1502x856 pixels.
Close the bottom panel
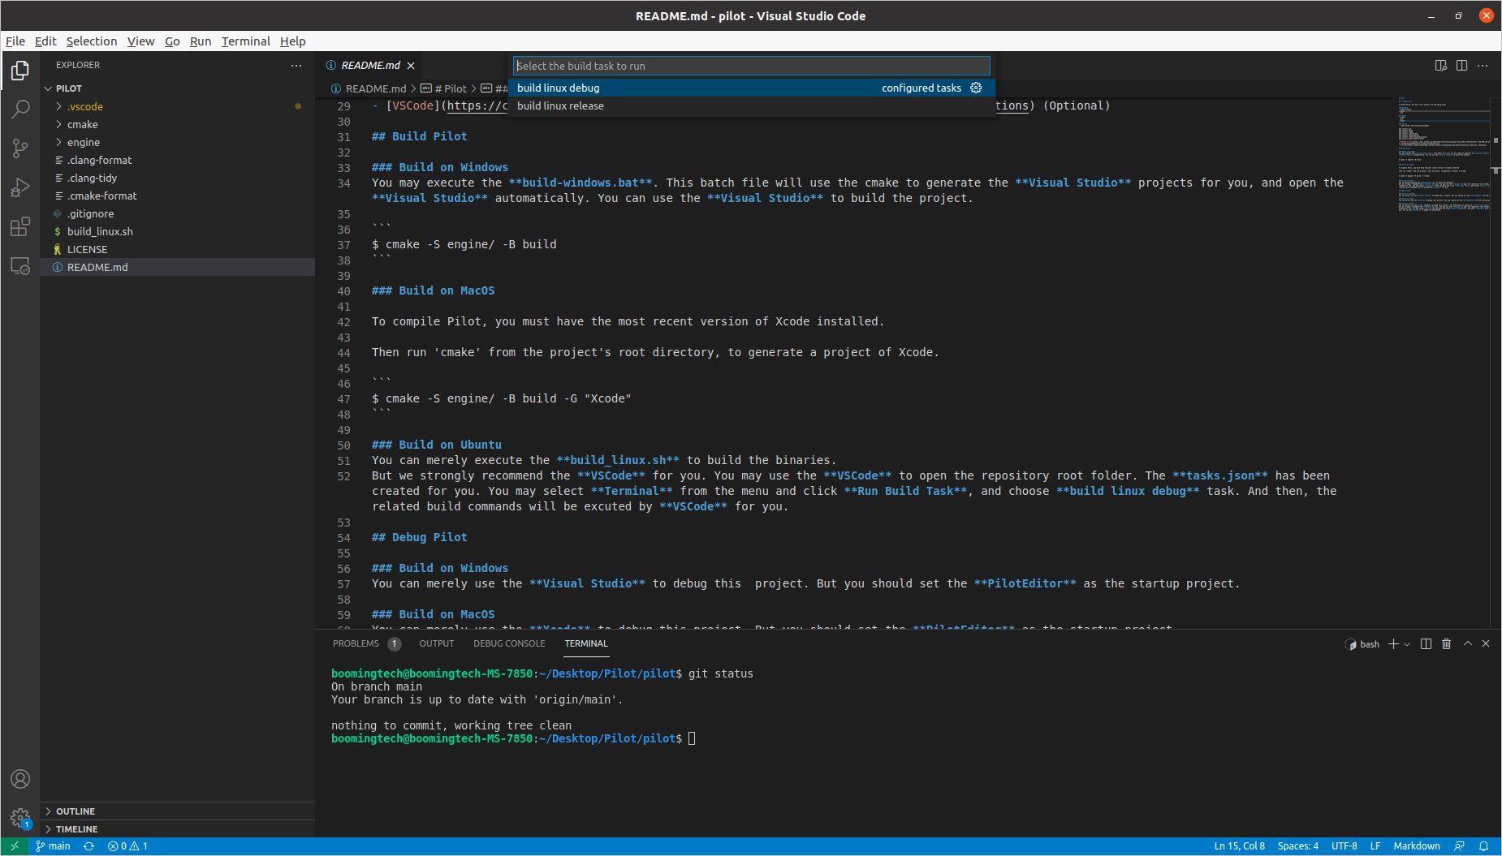(x=1486, y=643)
